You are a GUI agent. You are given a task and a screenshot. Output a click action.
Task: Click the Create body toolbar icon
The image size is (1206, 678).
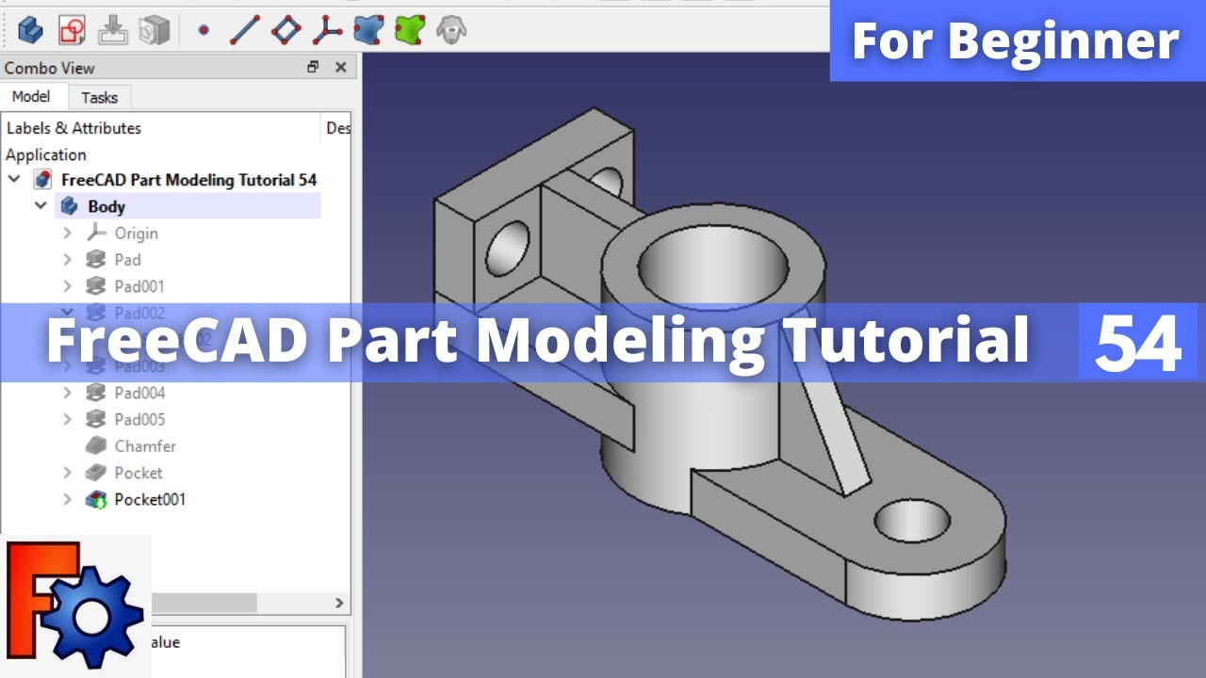click(x=30, y=30)
